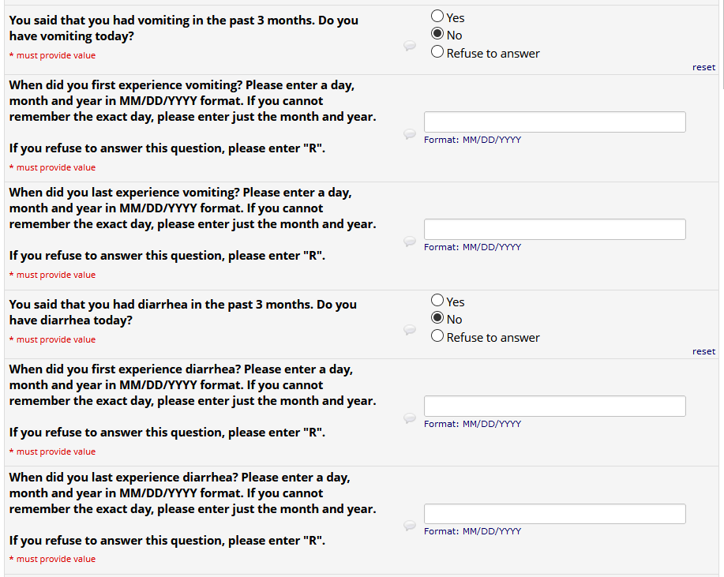This screenshot has width=724, height=577.
Task: Open comment balloon for last diarrhea date
Action: pos(410,526)
